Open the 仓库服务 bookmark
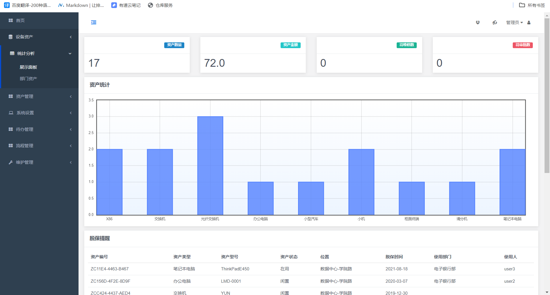The image size is (550, 295). pos(161,5)
